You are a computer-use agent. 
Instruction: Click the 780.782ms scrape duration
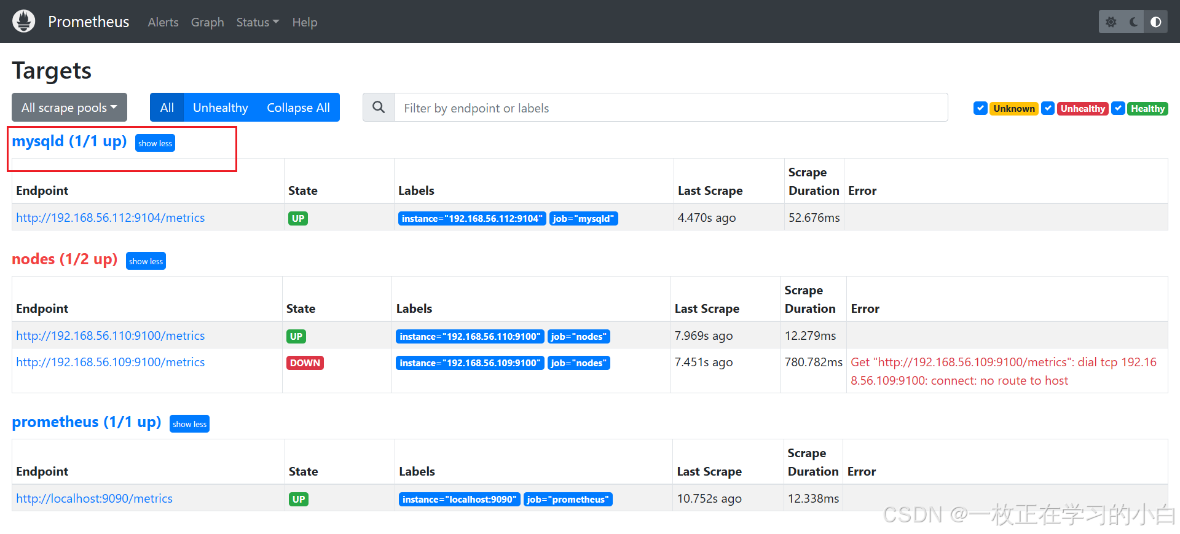coord(813,362)
